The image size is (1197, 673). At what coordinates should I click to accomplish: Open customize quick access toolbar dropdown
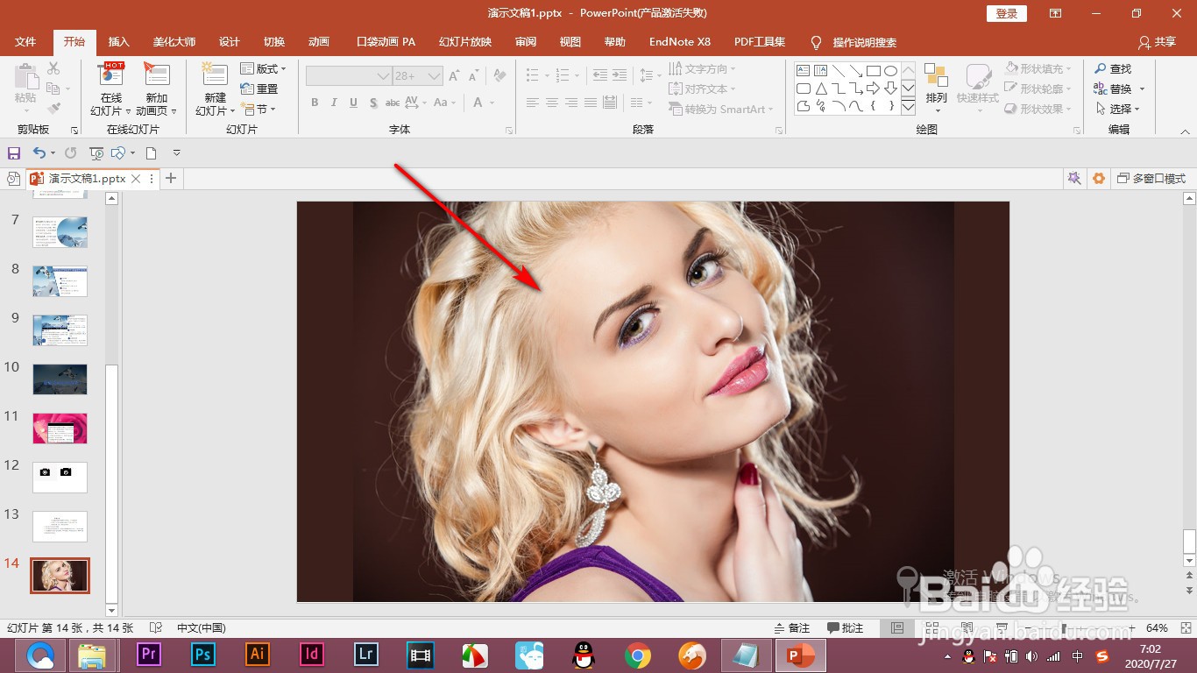click(176, 153)
